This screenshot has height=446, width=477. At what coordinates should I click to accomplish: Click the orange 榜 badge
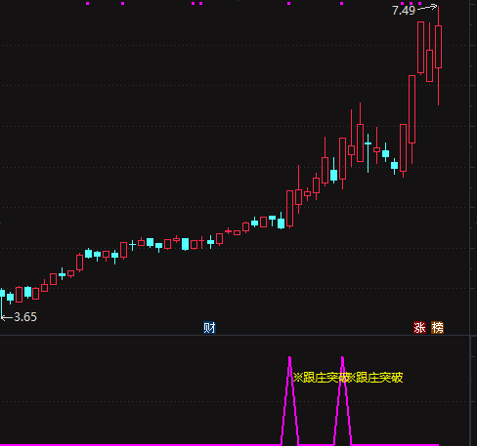pos(437,328)
